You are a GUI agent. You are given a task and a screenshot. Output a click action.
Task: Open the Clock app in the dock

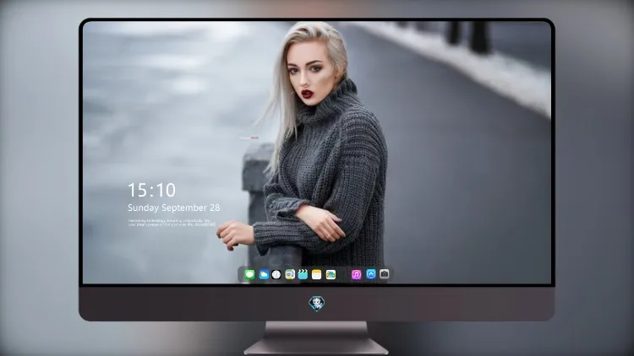pos(276,274)
